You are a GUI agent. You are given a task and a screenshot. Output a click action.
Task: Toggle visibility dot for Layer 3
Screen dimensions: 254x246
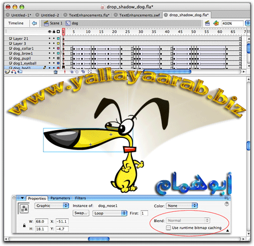(50, 44)
